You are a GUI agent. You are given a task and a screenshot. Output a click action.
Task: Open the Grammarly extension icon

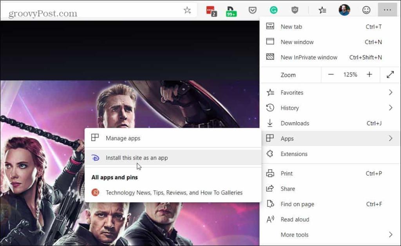[274, 10]
